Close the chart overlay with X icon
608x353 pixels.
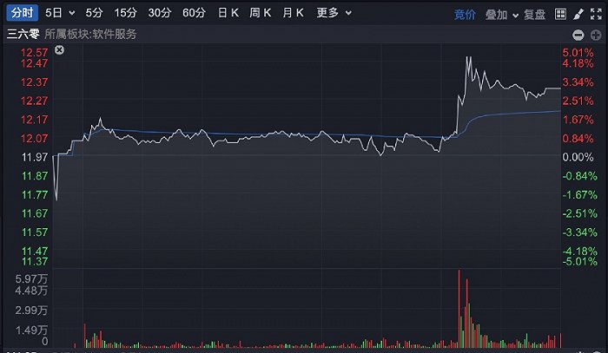click(x=59, y=50)
